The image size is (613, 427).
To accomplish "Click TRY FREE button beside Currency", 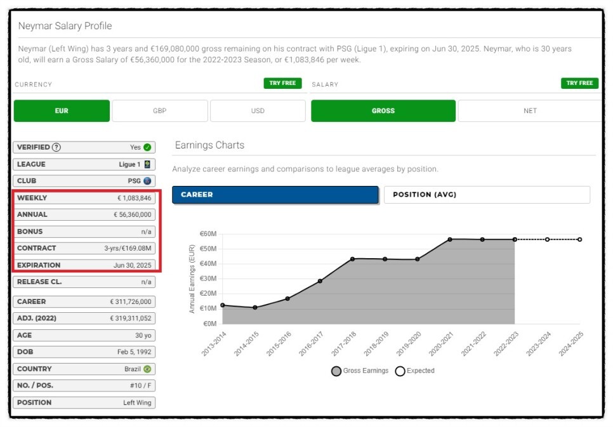I will [282, 83].
